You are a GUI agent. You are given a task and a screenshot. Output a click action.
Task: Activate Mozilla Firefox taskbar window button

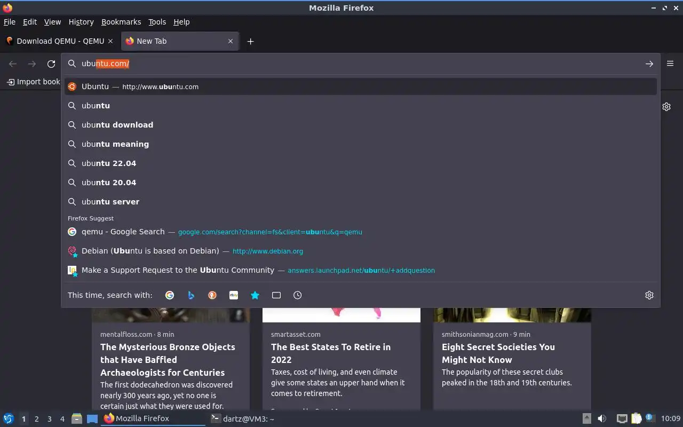[153, 418]
